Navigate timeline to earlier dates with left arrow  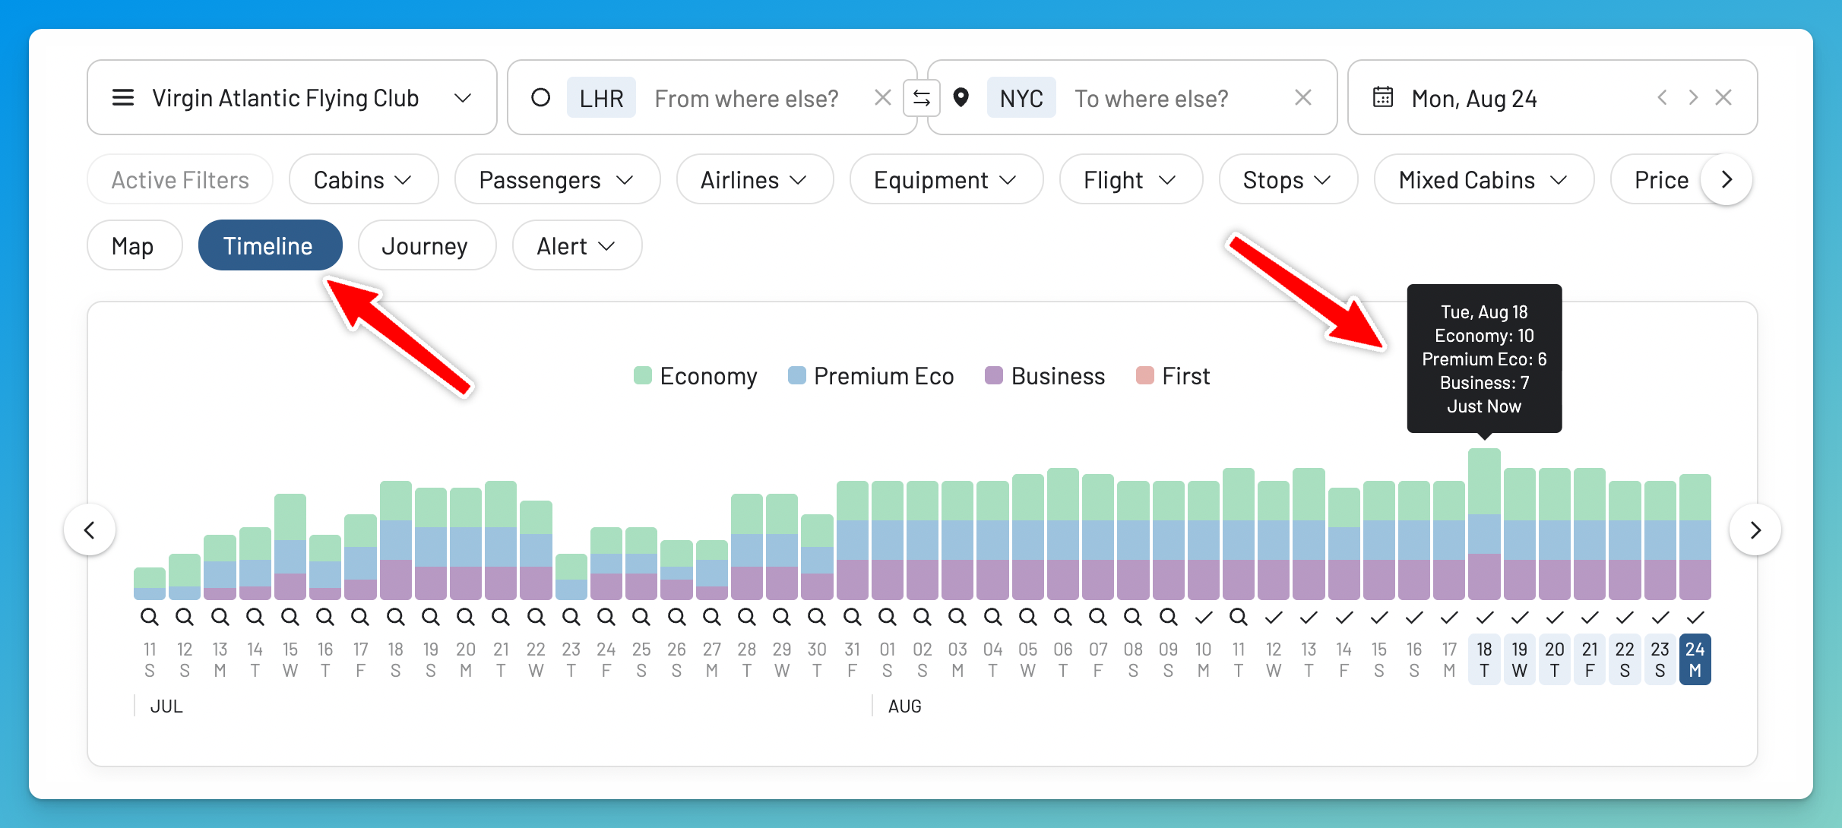coord(90,529)
